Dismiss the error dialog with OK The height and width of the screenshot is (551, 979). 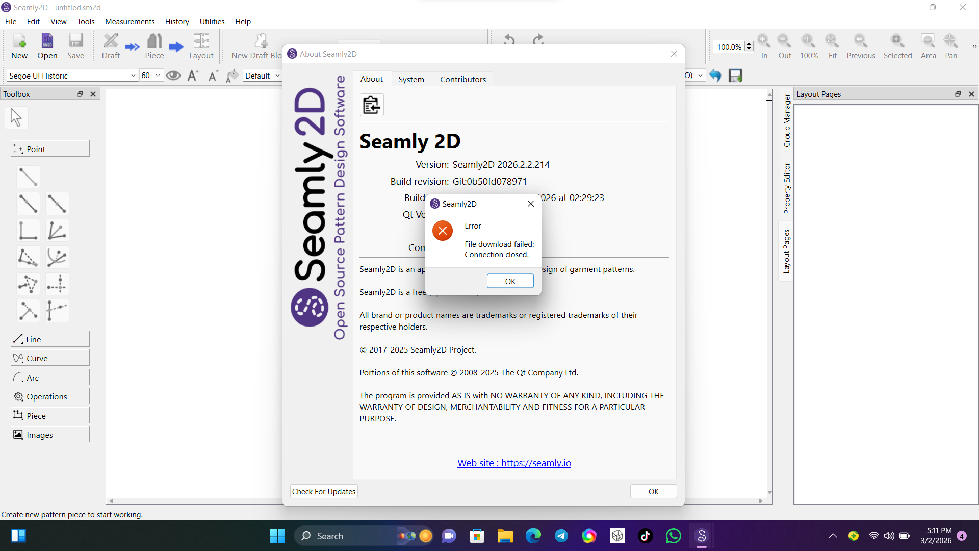510,281
